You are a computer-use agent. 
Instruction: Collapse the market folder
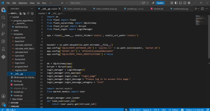[x=11, y=17]
